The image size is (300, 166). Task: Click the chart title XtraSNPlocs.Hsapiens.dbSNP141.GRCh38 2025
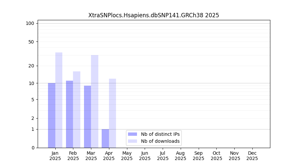point(154,15)
